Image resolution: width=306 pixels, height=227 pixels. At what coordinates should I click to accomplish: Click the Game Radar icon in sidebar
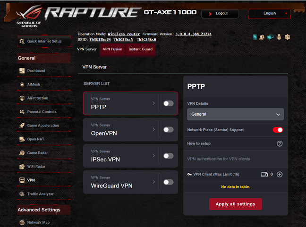tap(22, 153)
